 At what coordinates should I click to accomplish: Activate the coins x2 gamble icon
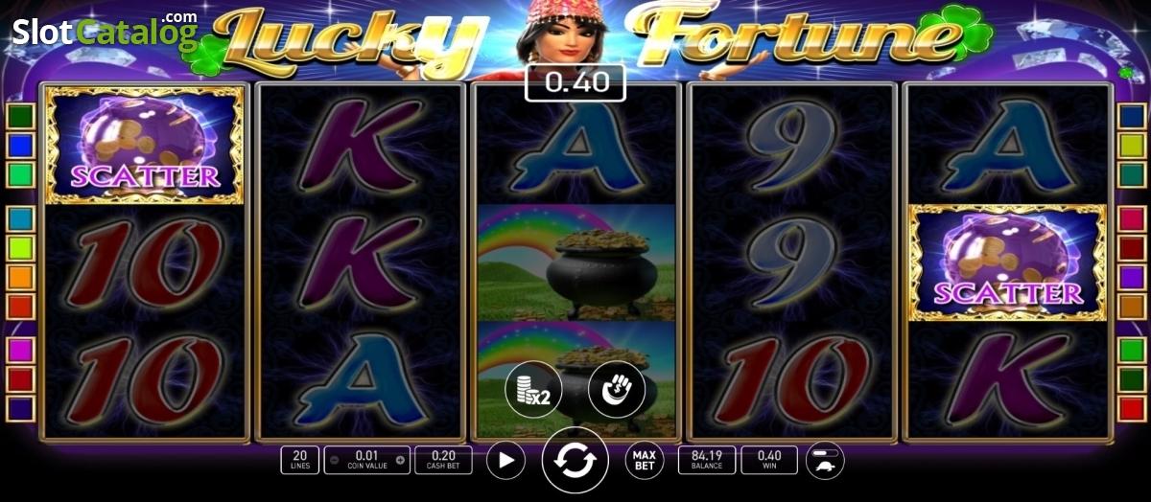click(x=533, y=389)
